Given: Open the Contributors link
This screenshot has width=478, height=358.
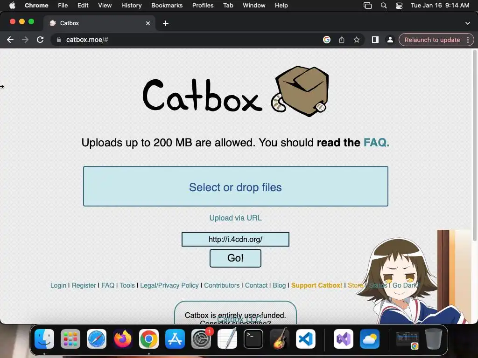Looking at the screenshot, I should pos(222,285).
